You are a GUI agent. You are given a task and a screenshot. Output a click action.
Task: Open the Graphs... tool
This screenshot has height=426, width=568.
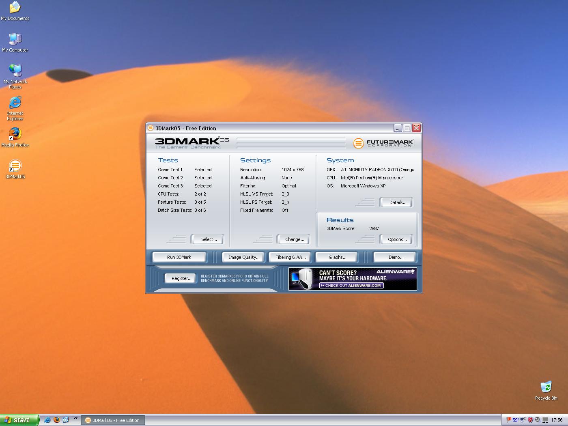(337, 257)
